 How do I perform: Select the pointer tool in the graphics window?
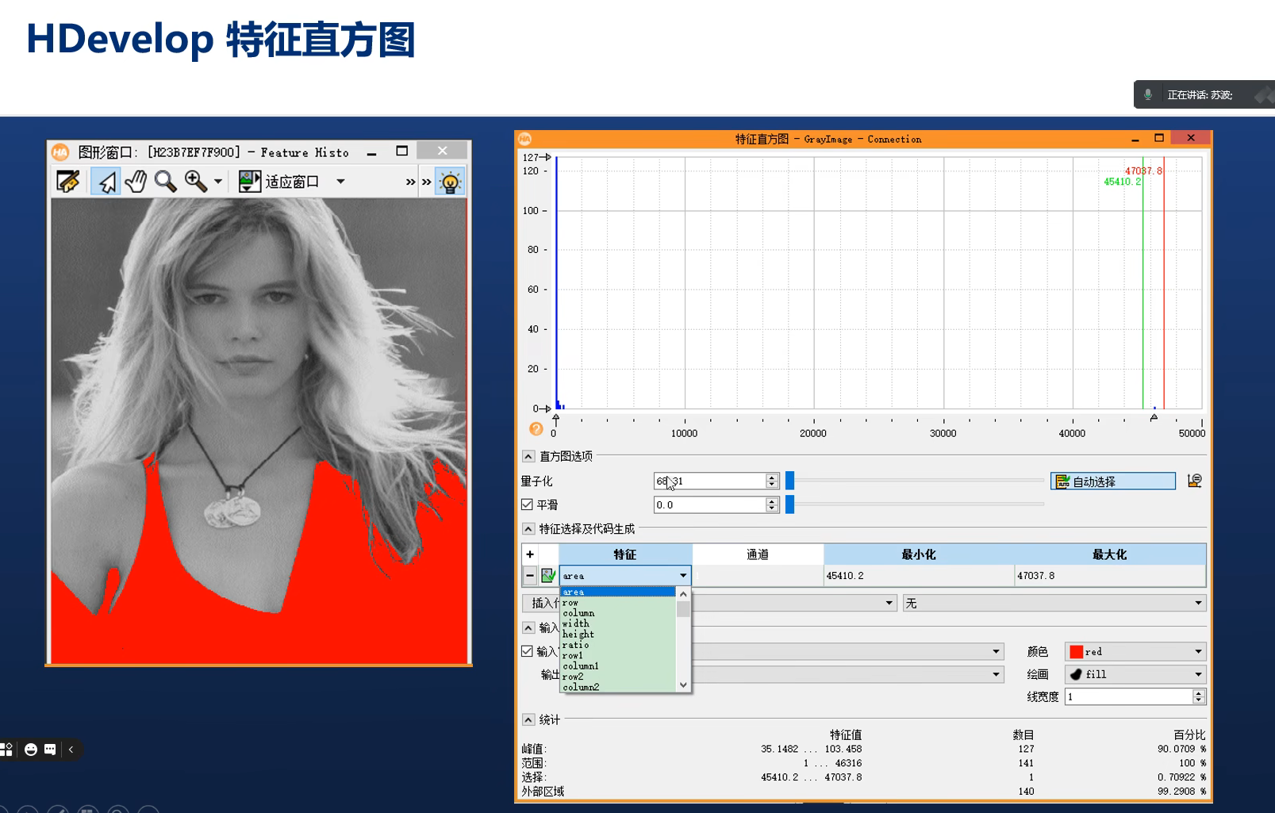[105, 182]
